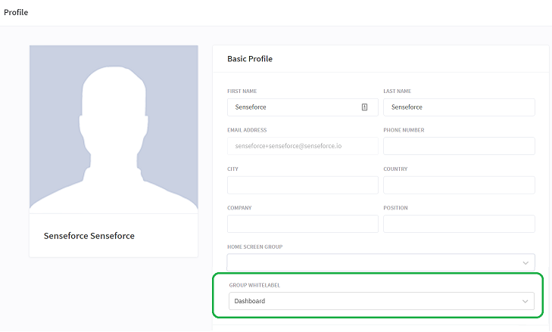Image resolution: width=552 pixels, height=332 pixels.
Task: Focus the First Name input containing Senseforce
Action: [x=302, y=107]
